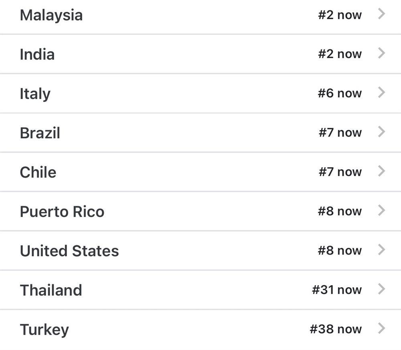Click the chevron icon for Thailand
Image resolution: width=401 pixels, height=350 pixels.
click(x=382, y=289)
